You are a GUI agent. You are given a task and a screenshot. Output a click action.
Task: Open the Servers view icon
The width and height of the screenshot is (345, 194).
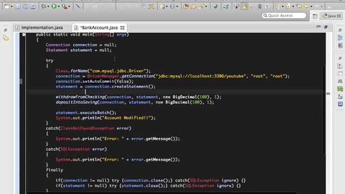[x=340, y=81]
